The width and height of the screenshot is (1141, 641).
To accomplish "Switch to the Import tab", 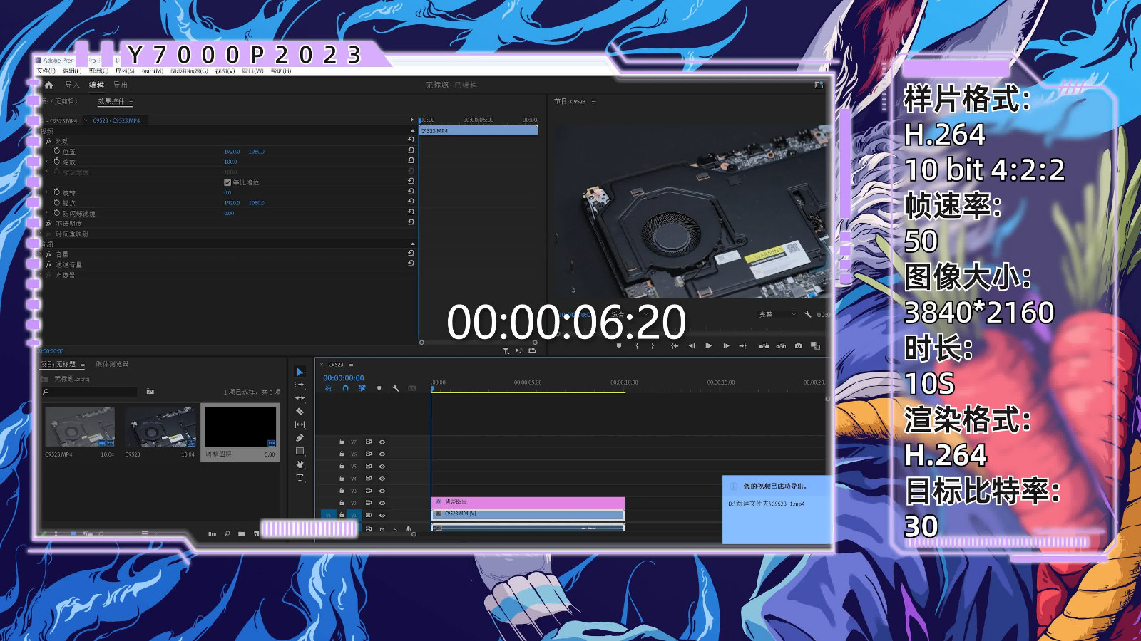I will (72, 85).
